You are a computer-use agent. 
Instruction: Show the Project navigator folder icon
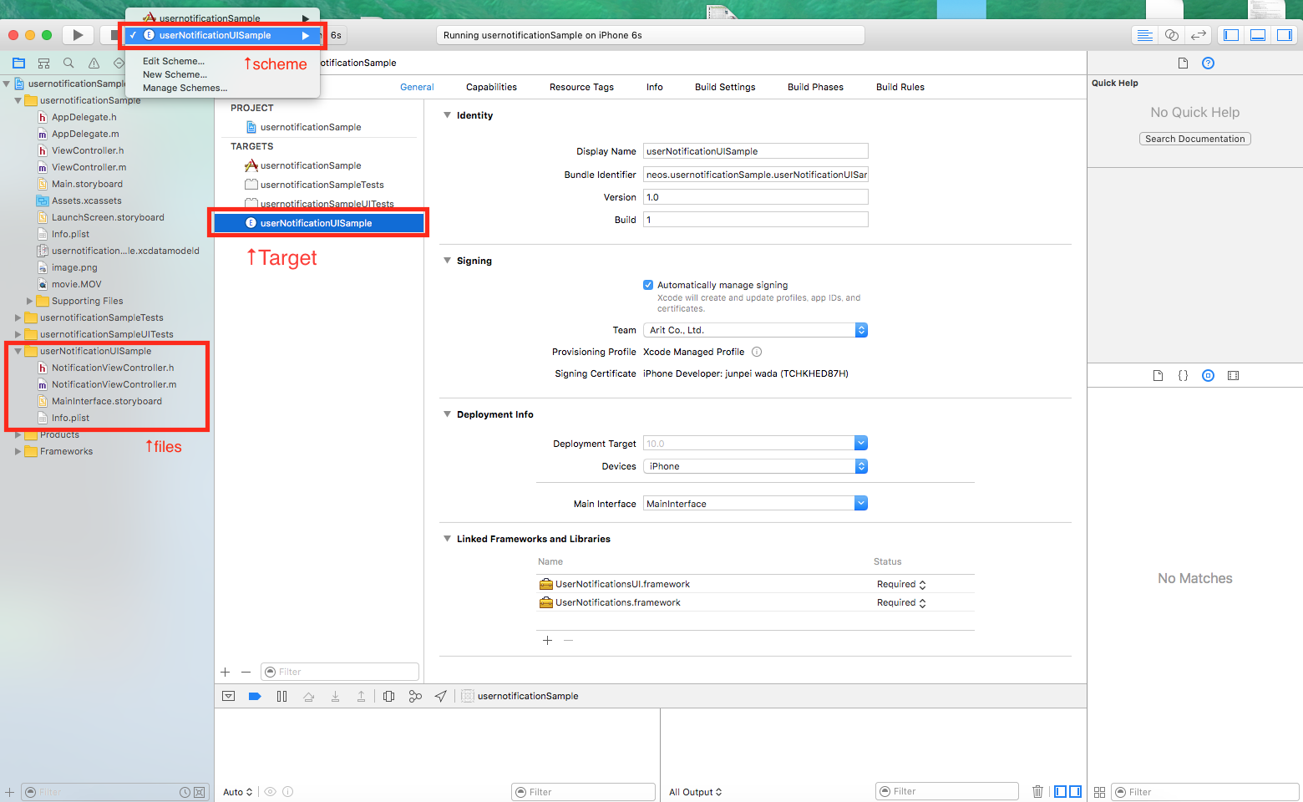(19, 63)
